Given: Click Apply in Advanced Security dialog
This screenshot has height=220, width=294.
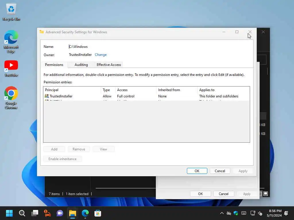Looking at the screenshot, I should 243,171.
